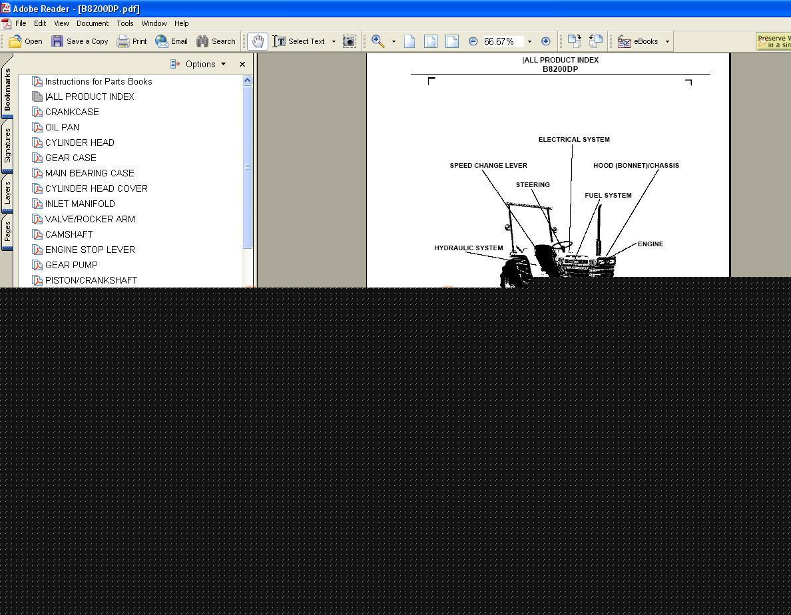Screen dimensions: 791x615
Task: Switch to the Signatures side tab
Action: coord(7,145)
